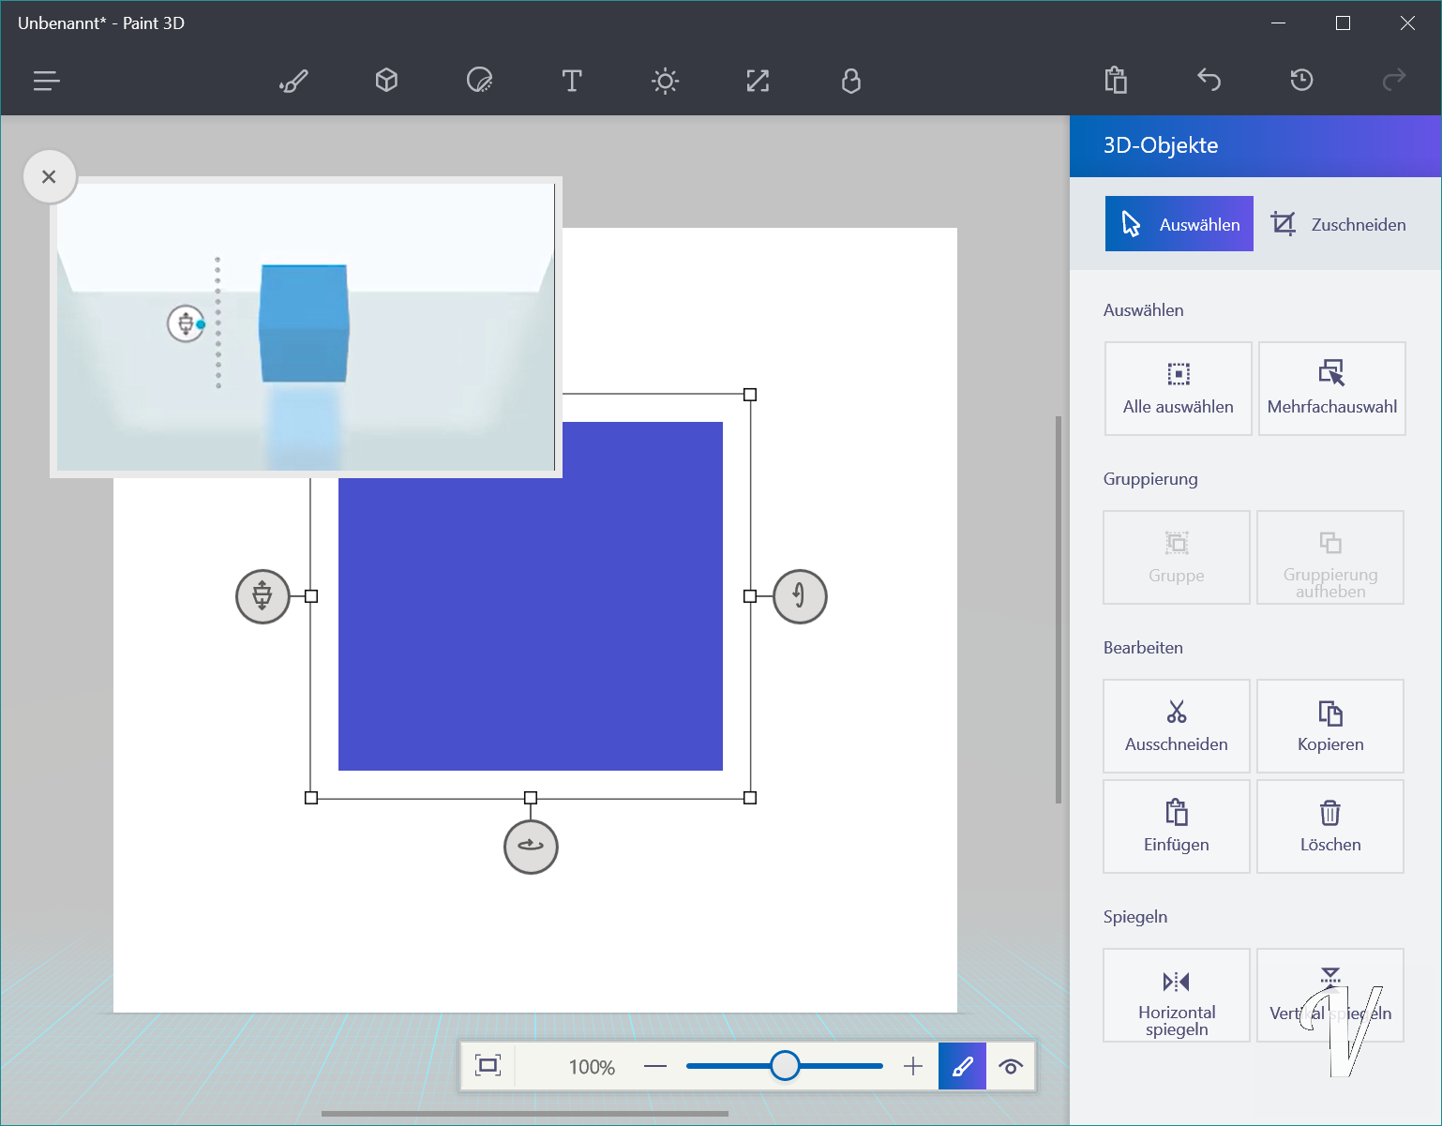Click the Alle auswählen button
Screen dimensions: 1442x1126
pos(1178,389)
